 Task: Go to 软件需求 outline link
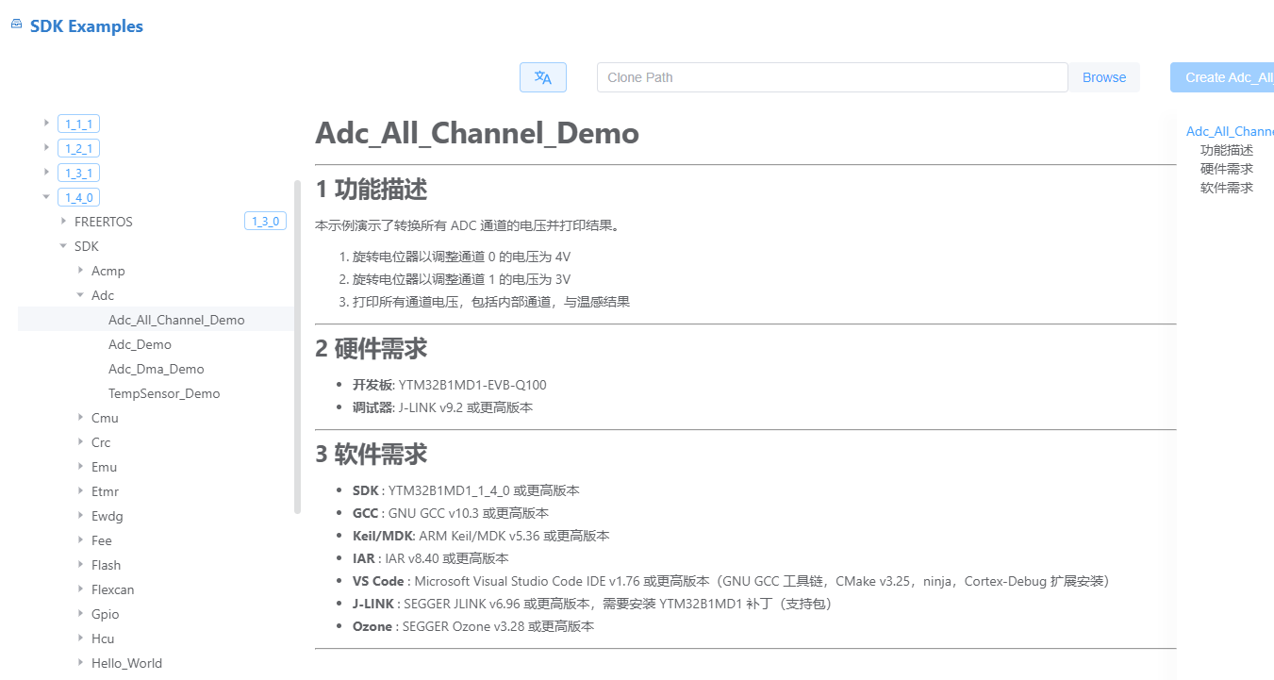tap(1226, 188)
